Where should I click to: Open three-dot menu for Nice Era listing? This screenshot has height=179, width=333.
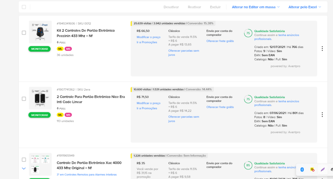pos(322,115)
